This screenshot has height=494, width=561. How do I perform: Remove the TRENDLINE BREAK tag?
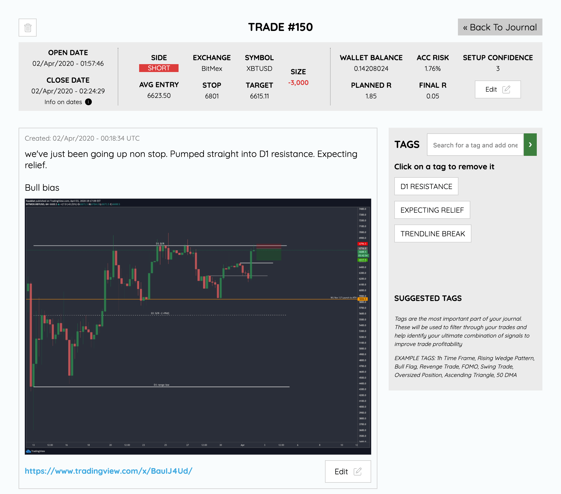point(432,233)
